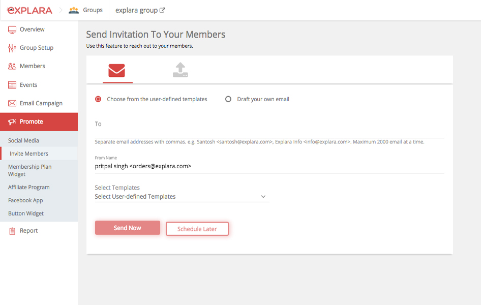Screen dimensions: 483x305
Task: Click the Group Setup sliders icon
Action: [x=12, y=48]
